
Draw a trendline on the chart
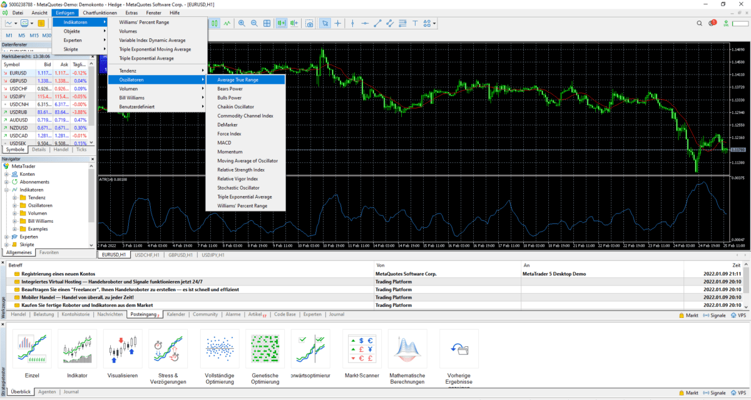(x=376, y=23)
